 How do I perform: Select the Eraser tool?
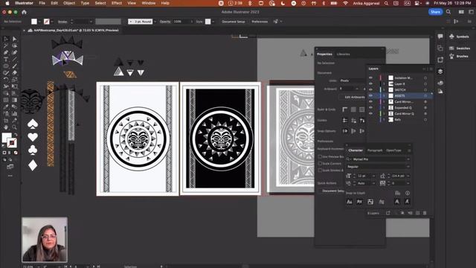click(14, 73)
